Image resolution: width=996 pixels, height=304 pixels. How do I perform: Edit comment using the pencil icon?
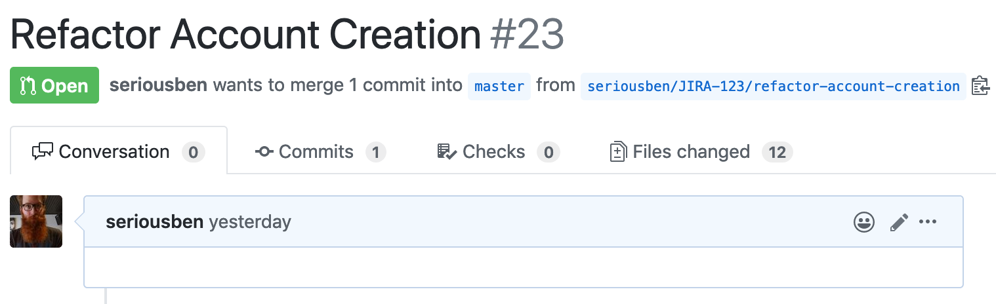pos(899,222)
